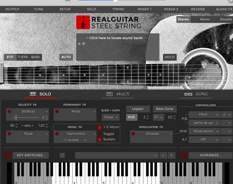
Task: Toggle the H.O. hammer-on button
Action: coord(132,117)
